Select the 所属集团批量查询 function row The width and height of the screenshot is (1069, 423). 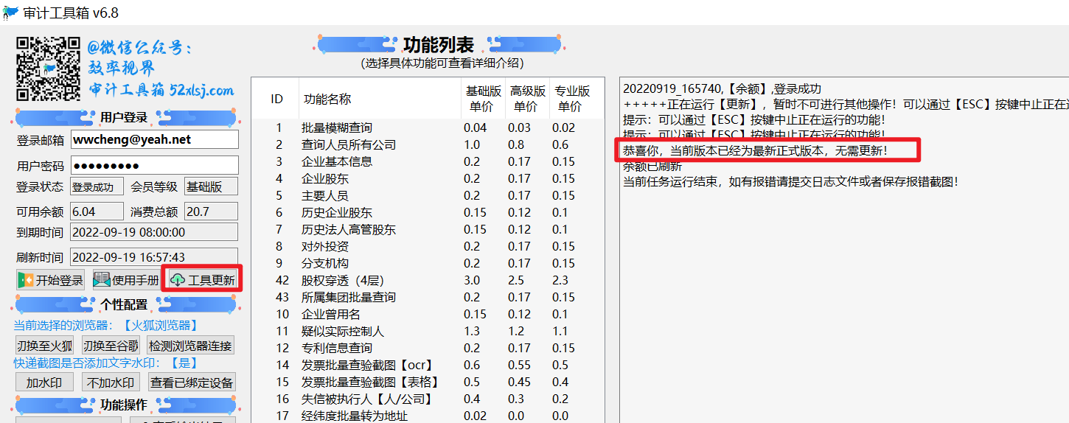[x=426, y=297]
